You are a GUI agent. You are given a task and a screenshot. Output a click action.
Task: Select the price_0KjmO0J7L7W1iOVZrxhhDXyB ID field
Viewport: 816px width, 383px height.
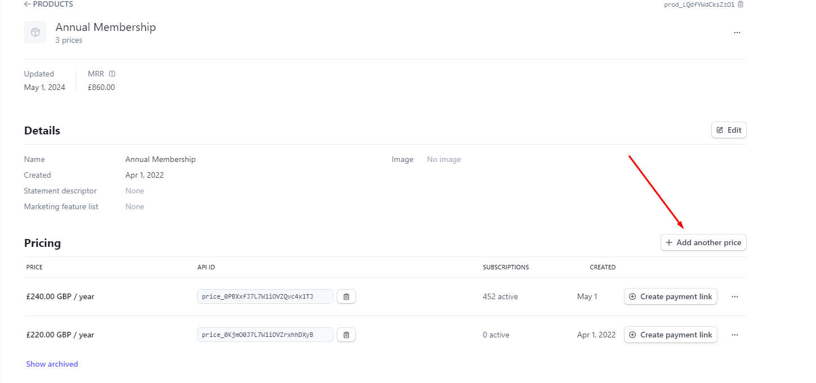265,335
